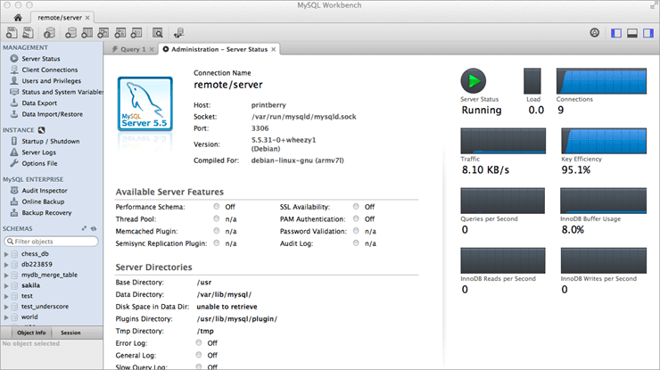This screenshot has width=660, height=370.
Task: Close the Administration - Server Status tab
Action: (x=274, y=49)
